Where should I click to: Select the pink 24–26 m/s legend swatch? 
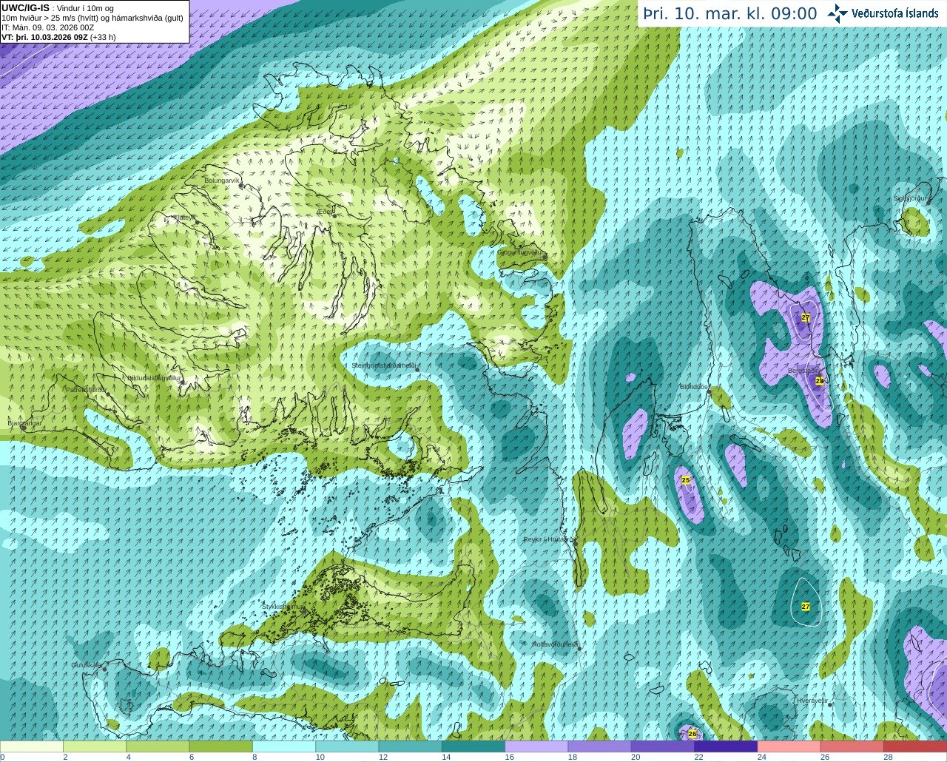coord(789,746)
